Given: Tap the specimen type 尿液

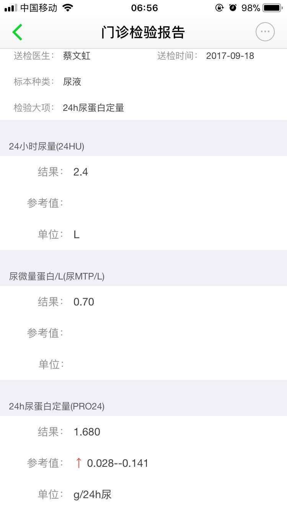Looking at the screenshot, I should (x=72, y=82).
